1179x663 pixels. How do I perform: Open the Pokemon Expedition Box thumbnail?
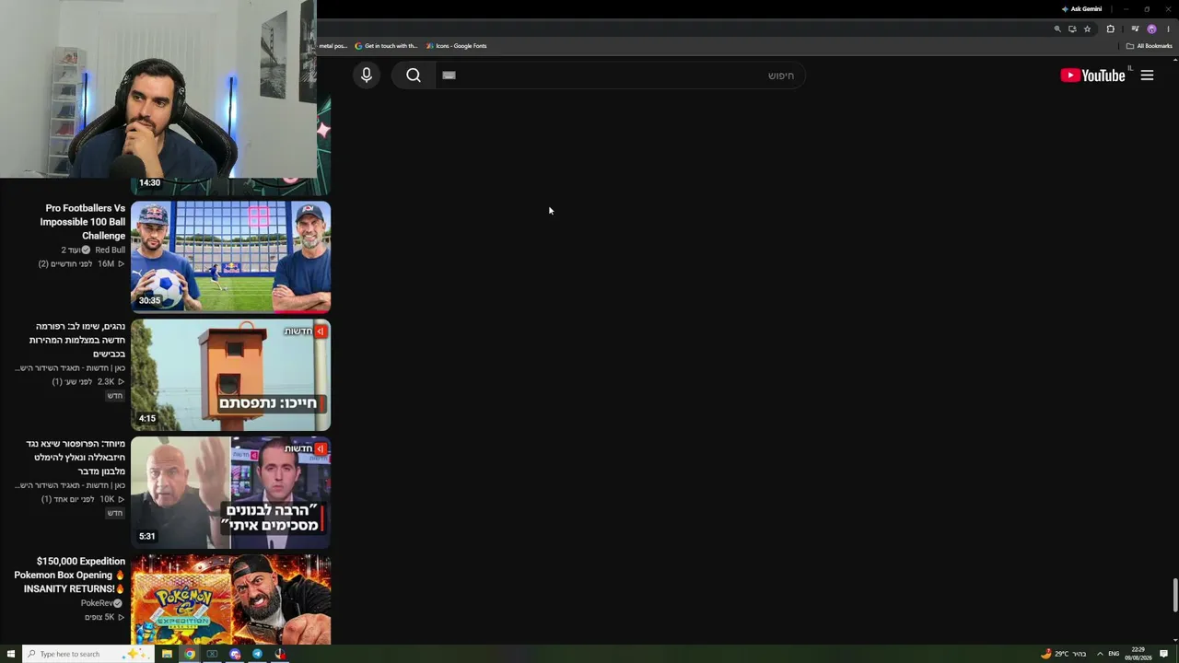230,599
